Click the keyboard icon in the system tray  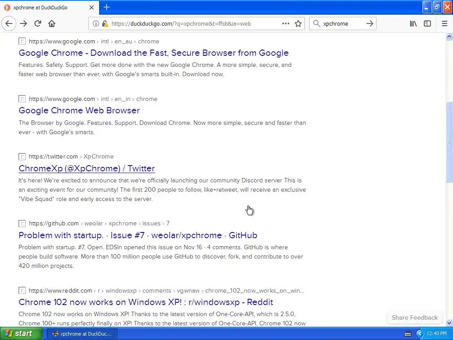[x=407, y=334]
